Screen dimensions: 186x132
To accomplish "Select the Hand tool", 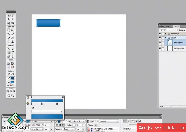I will coord(9,96).
